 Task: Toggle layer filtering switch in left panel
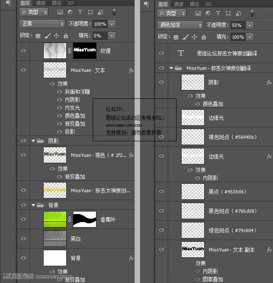(114, 12)
